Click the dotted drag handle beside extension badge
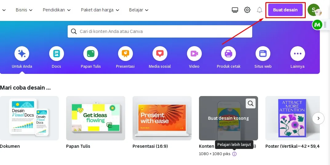Viewport: 330px width, 165px height. [x=325, y=25]
